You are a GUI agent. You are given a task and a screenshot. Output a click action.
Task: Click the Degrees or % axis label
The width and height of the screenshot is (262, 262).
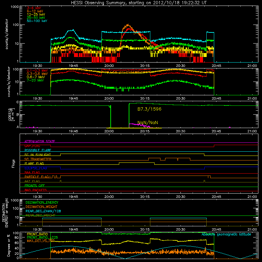pos(9,245)
